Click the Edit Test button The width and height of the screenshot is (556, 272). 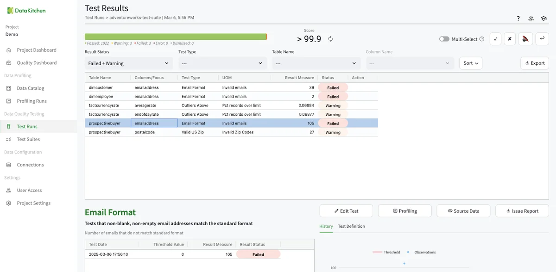tap(346, 211)
